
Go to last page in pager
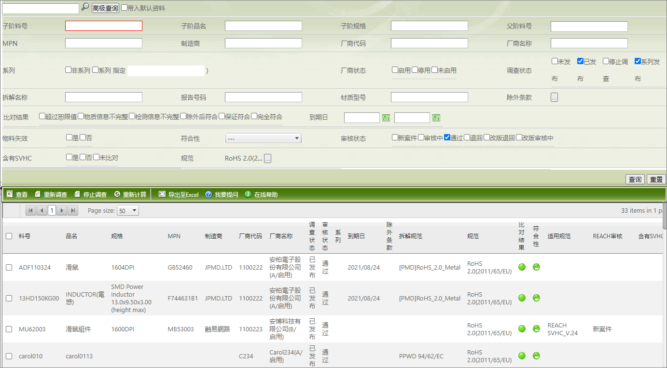pos(73,210)
